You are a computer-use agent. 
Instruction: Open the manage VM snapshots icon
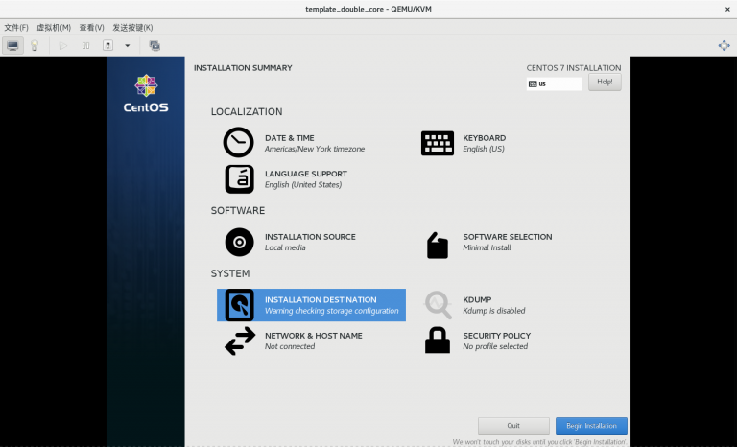pyautogui.click(x=155, y=46)
